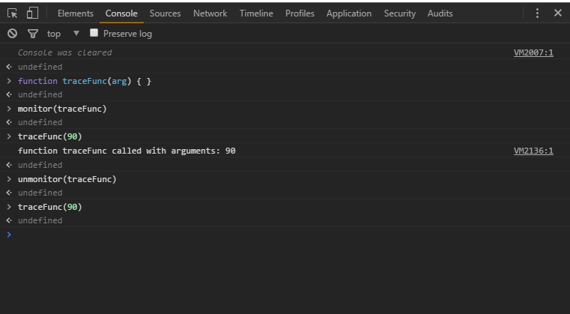Open the DevTools three-dot menu
The image size is (570, 314).
(537, 13)
